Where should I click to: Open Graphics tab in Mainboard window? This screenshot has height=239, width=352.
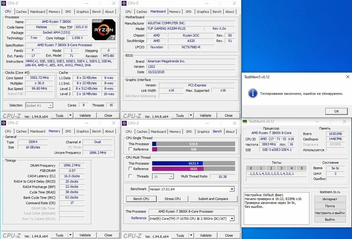[203, 12]
